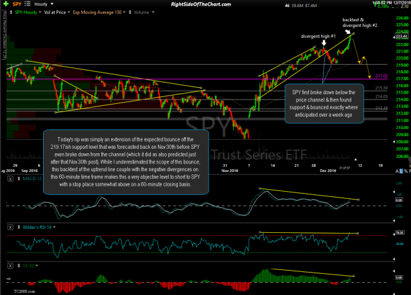Click the vertical Price Percent Oscillator tab

[4, 35]
